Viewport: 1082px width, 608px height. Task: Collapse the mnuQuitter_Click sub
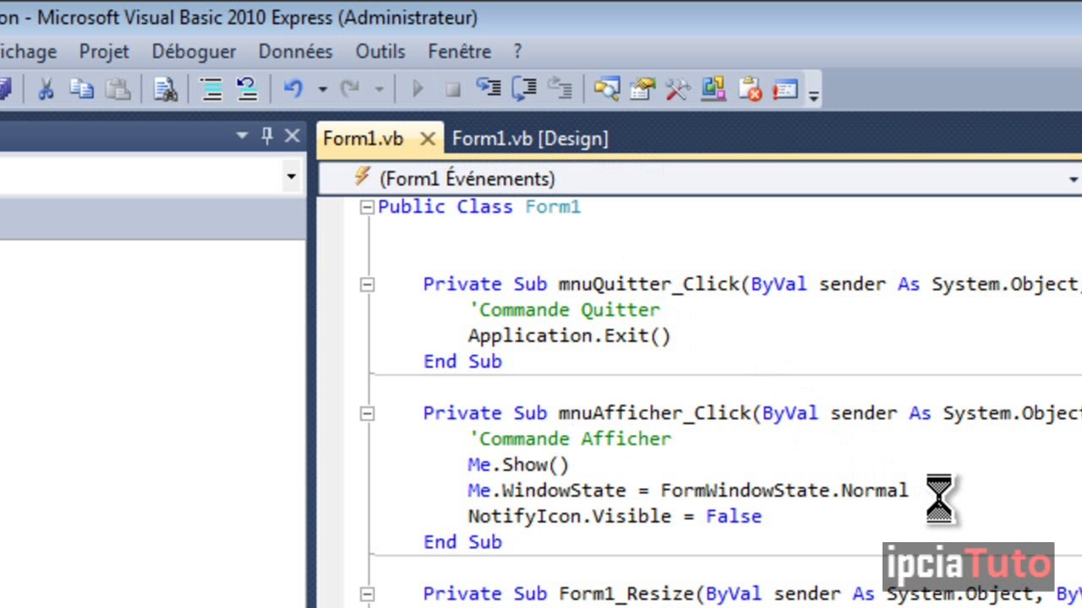click(367, 285)
